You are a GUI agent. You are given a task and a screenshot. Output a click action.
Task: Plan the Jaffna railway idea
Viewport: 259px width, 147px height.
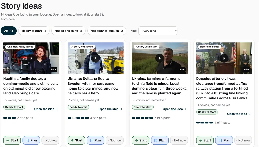click(x=224, y=140)
